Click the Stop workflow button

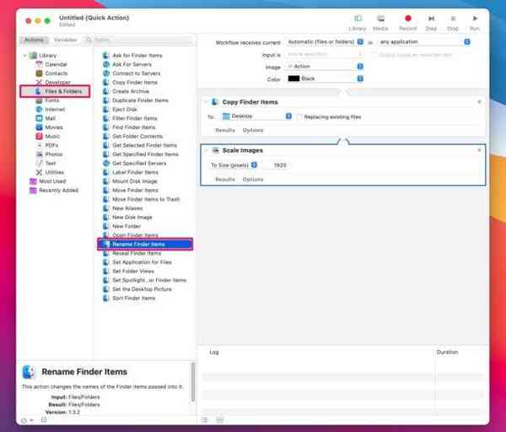click(453, 22)
